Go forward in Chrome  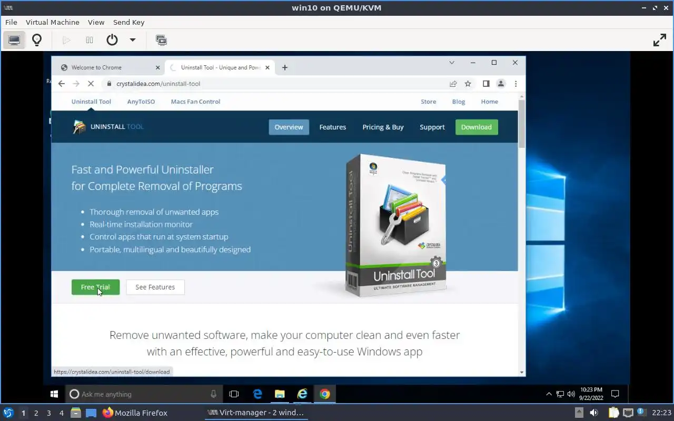click(76, 84)
